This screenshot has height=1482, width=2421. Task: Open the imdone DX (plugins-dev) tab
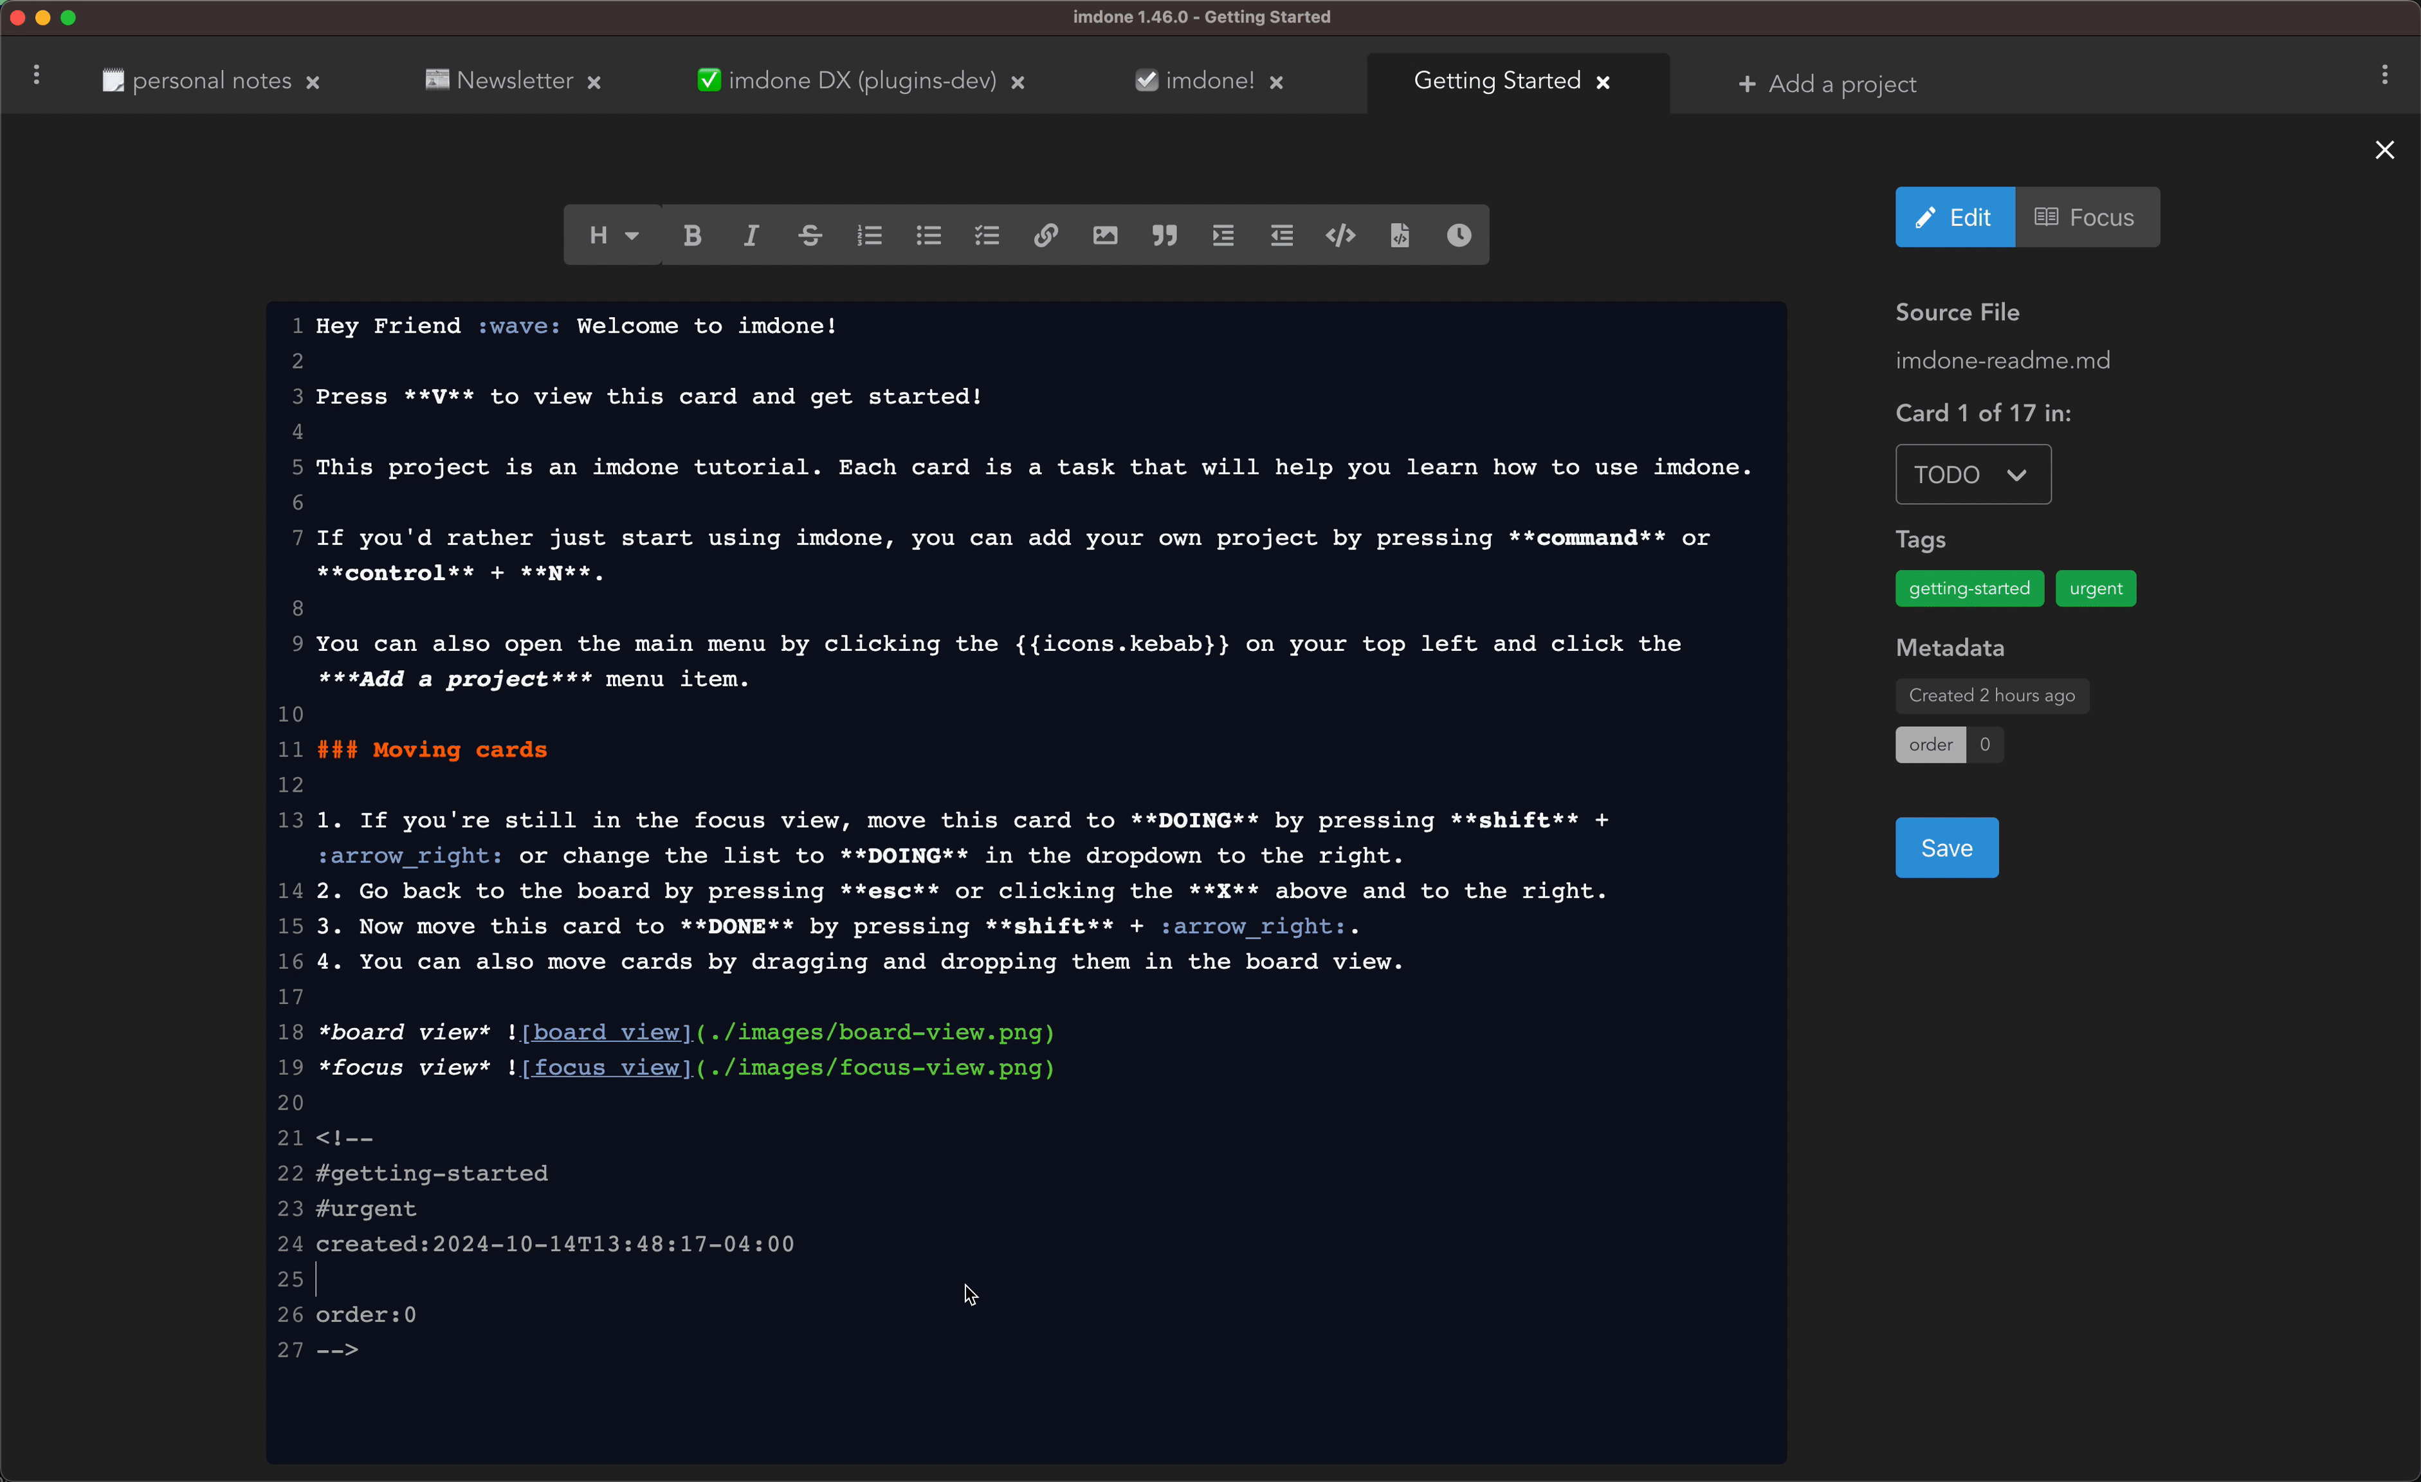coord(847,80)
